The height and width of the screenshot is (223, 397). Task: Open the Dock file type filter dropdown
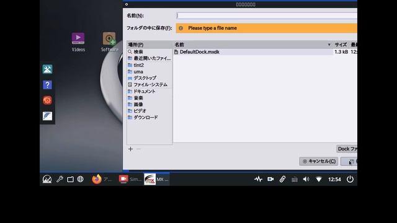click(347, 149)
